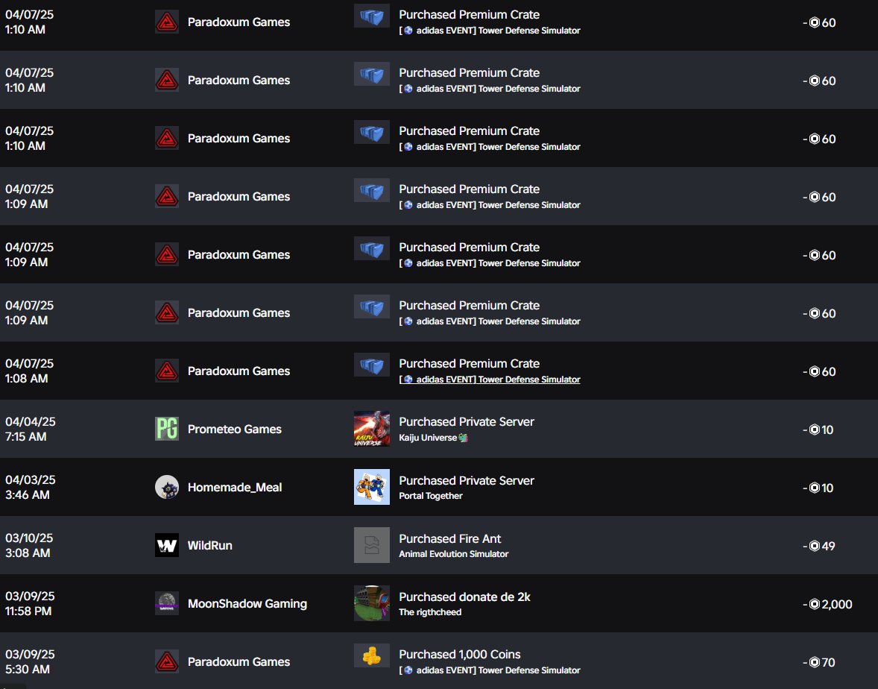Screen dimensions: 878x689
Task: Open the Homemade_Meal user profile
Action: [x=235, y=488]
